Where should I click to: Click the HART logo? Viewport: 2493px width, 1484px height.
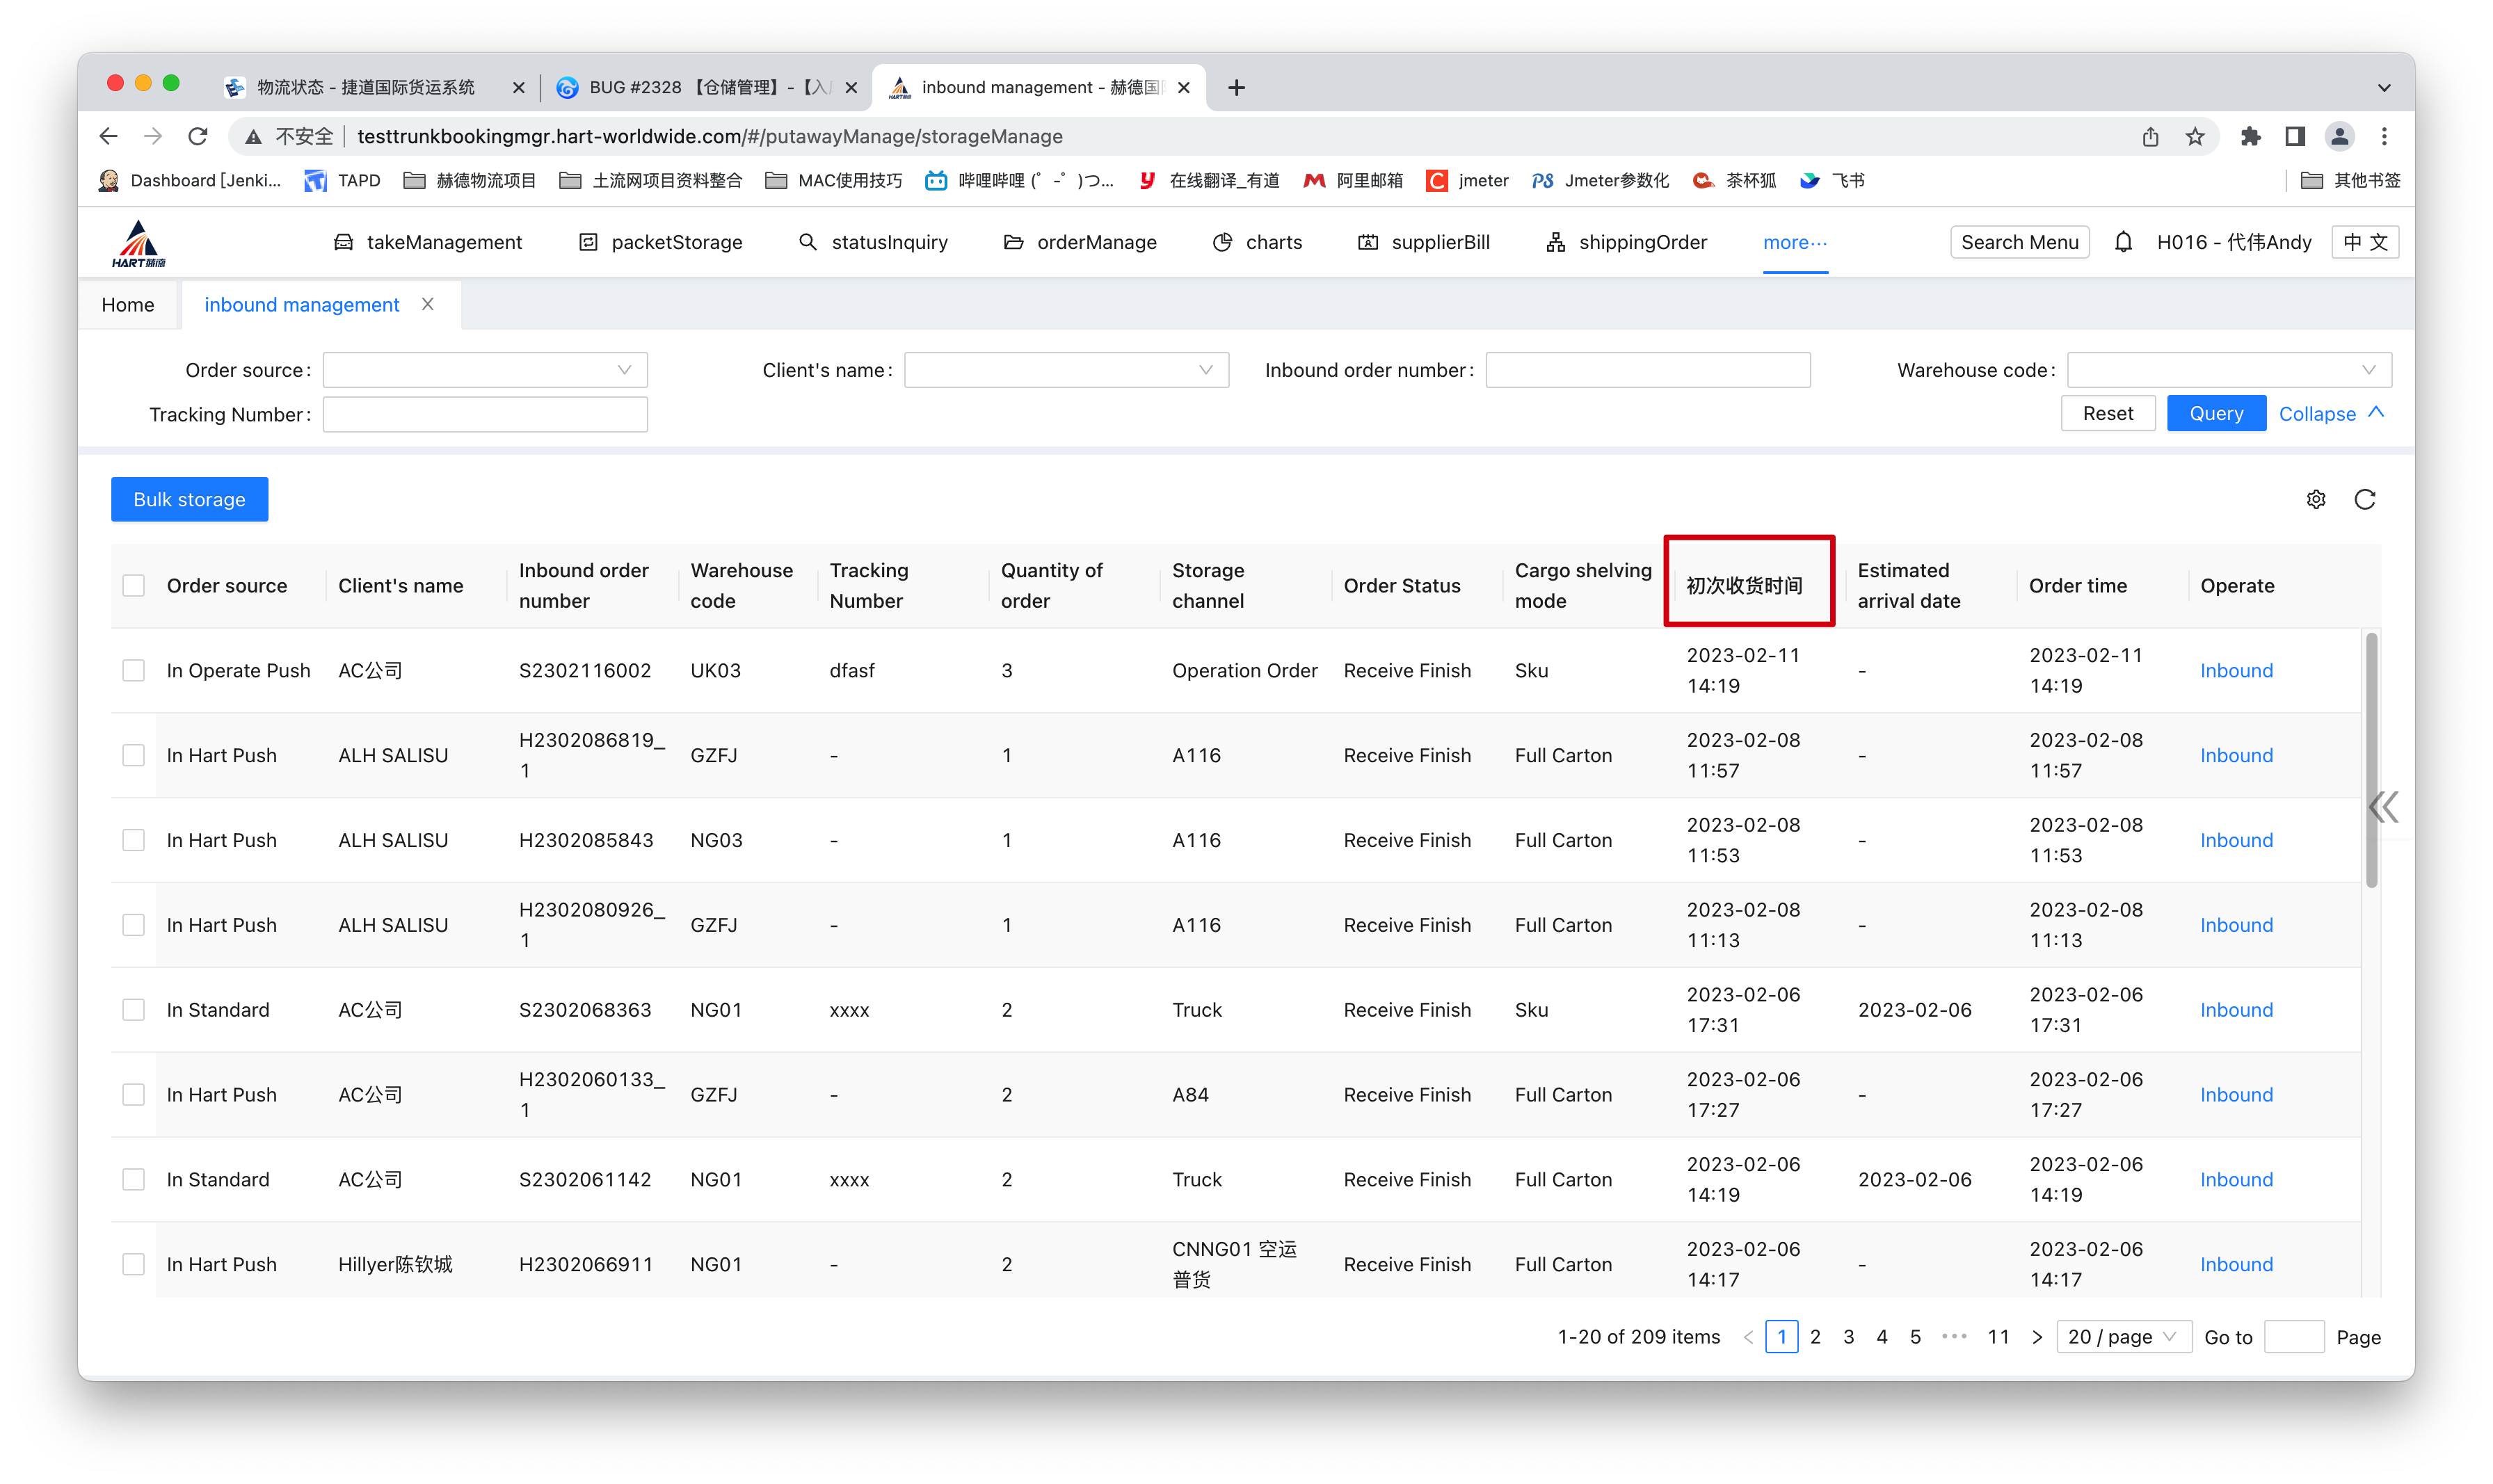click(139, 243)
